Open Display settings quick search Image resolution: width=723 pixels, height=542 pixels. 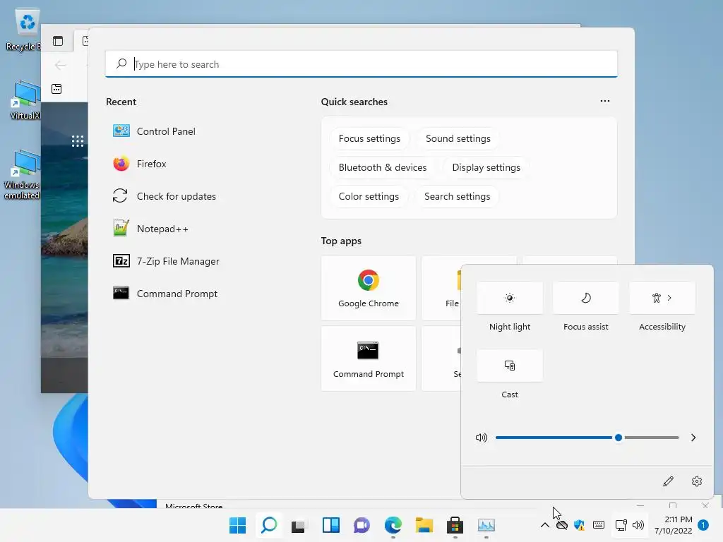click(x=486, y=167)
